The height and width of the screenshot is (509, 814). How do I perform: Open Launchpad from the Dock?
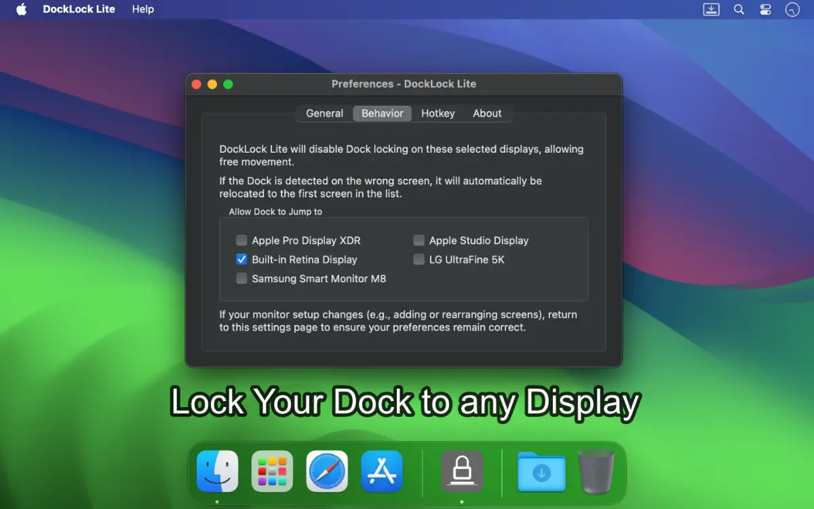click(x=272, y=471)
